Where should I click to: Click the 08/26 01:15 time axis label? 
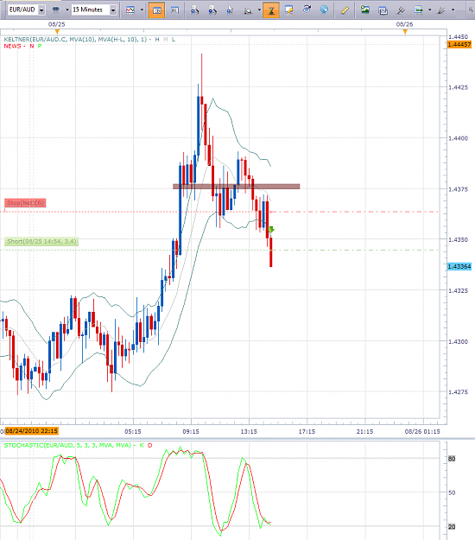pos(422,431)
